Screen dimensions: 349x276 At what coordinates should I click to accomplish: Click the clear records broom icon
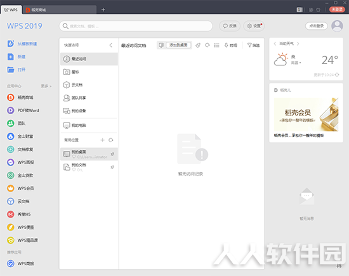[198, 45]
